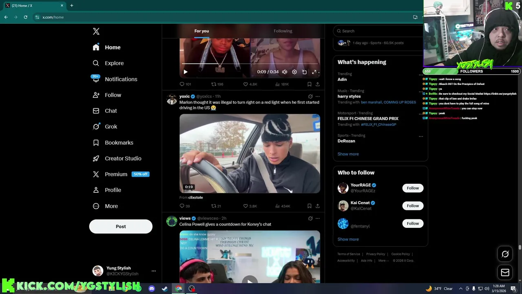
Task: Open more options for Adin trend
Action: click(x=421, y=74)
